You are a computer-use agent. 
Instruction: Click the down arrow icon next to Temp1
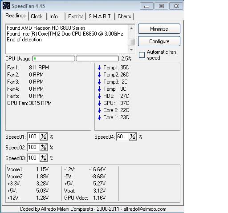click(x=99, y=68)
